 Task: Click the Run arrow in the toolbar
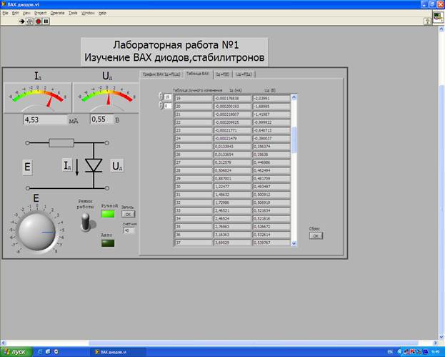pyautogui.click(x=22, y=21)
